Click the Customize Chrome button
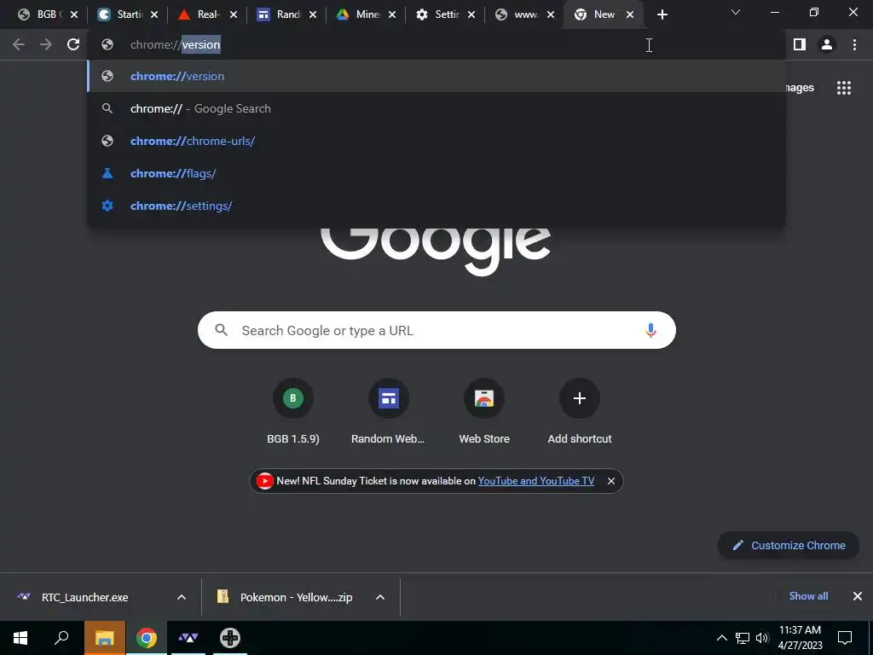The image size is (873, 655). 789,545
